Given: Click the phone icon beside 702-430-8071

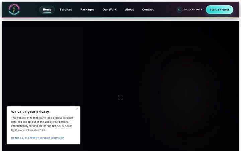Looking at the screenshot, I should (179, 10).
